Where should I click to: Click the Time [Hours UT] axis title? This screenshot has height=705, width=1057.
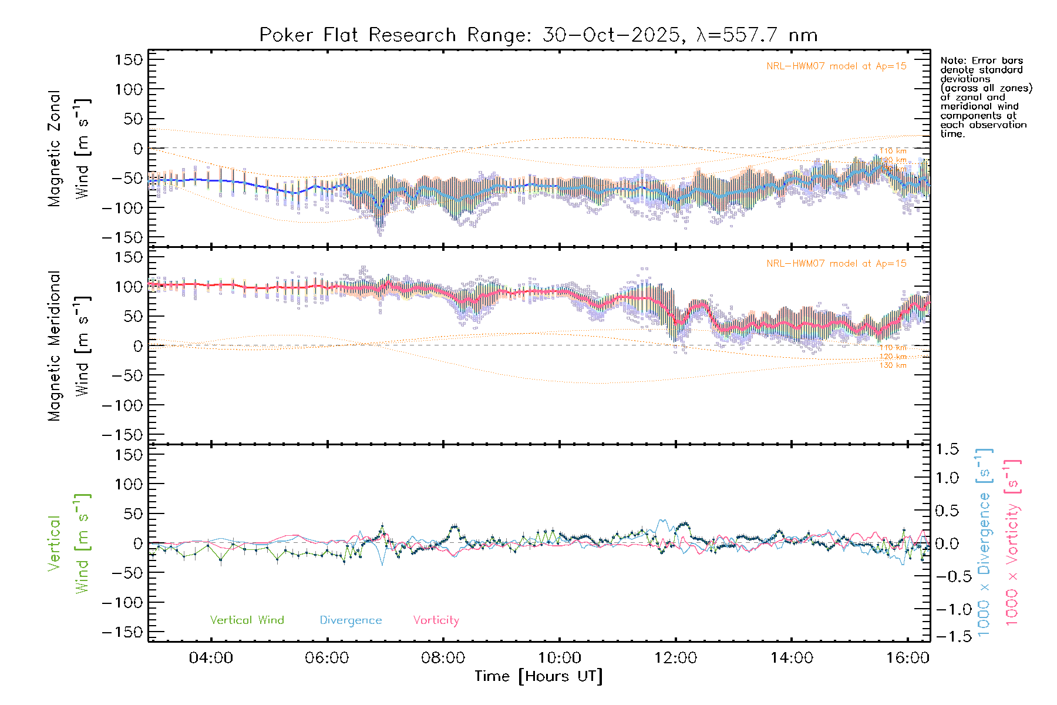coord(538,676)
